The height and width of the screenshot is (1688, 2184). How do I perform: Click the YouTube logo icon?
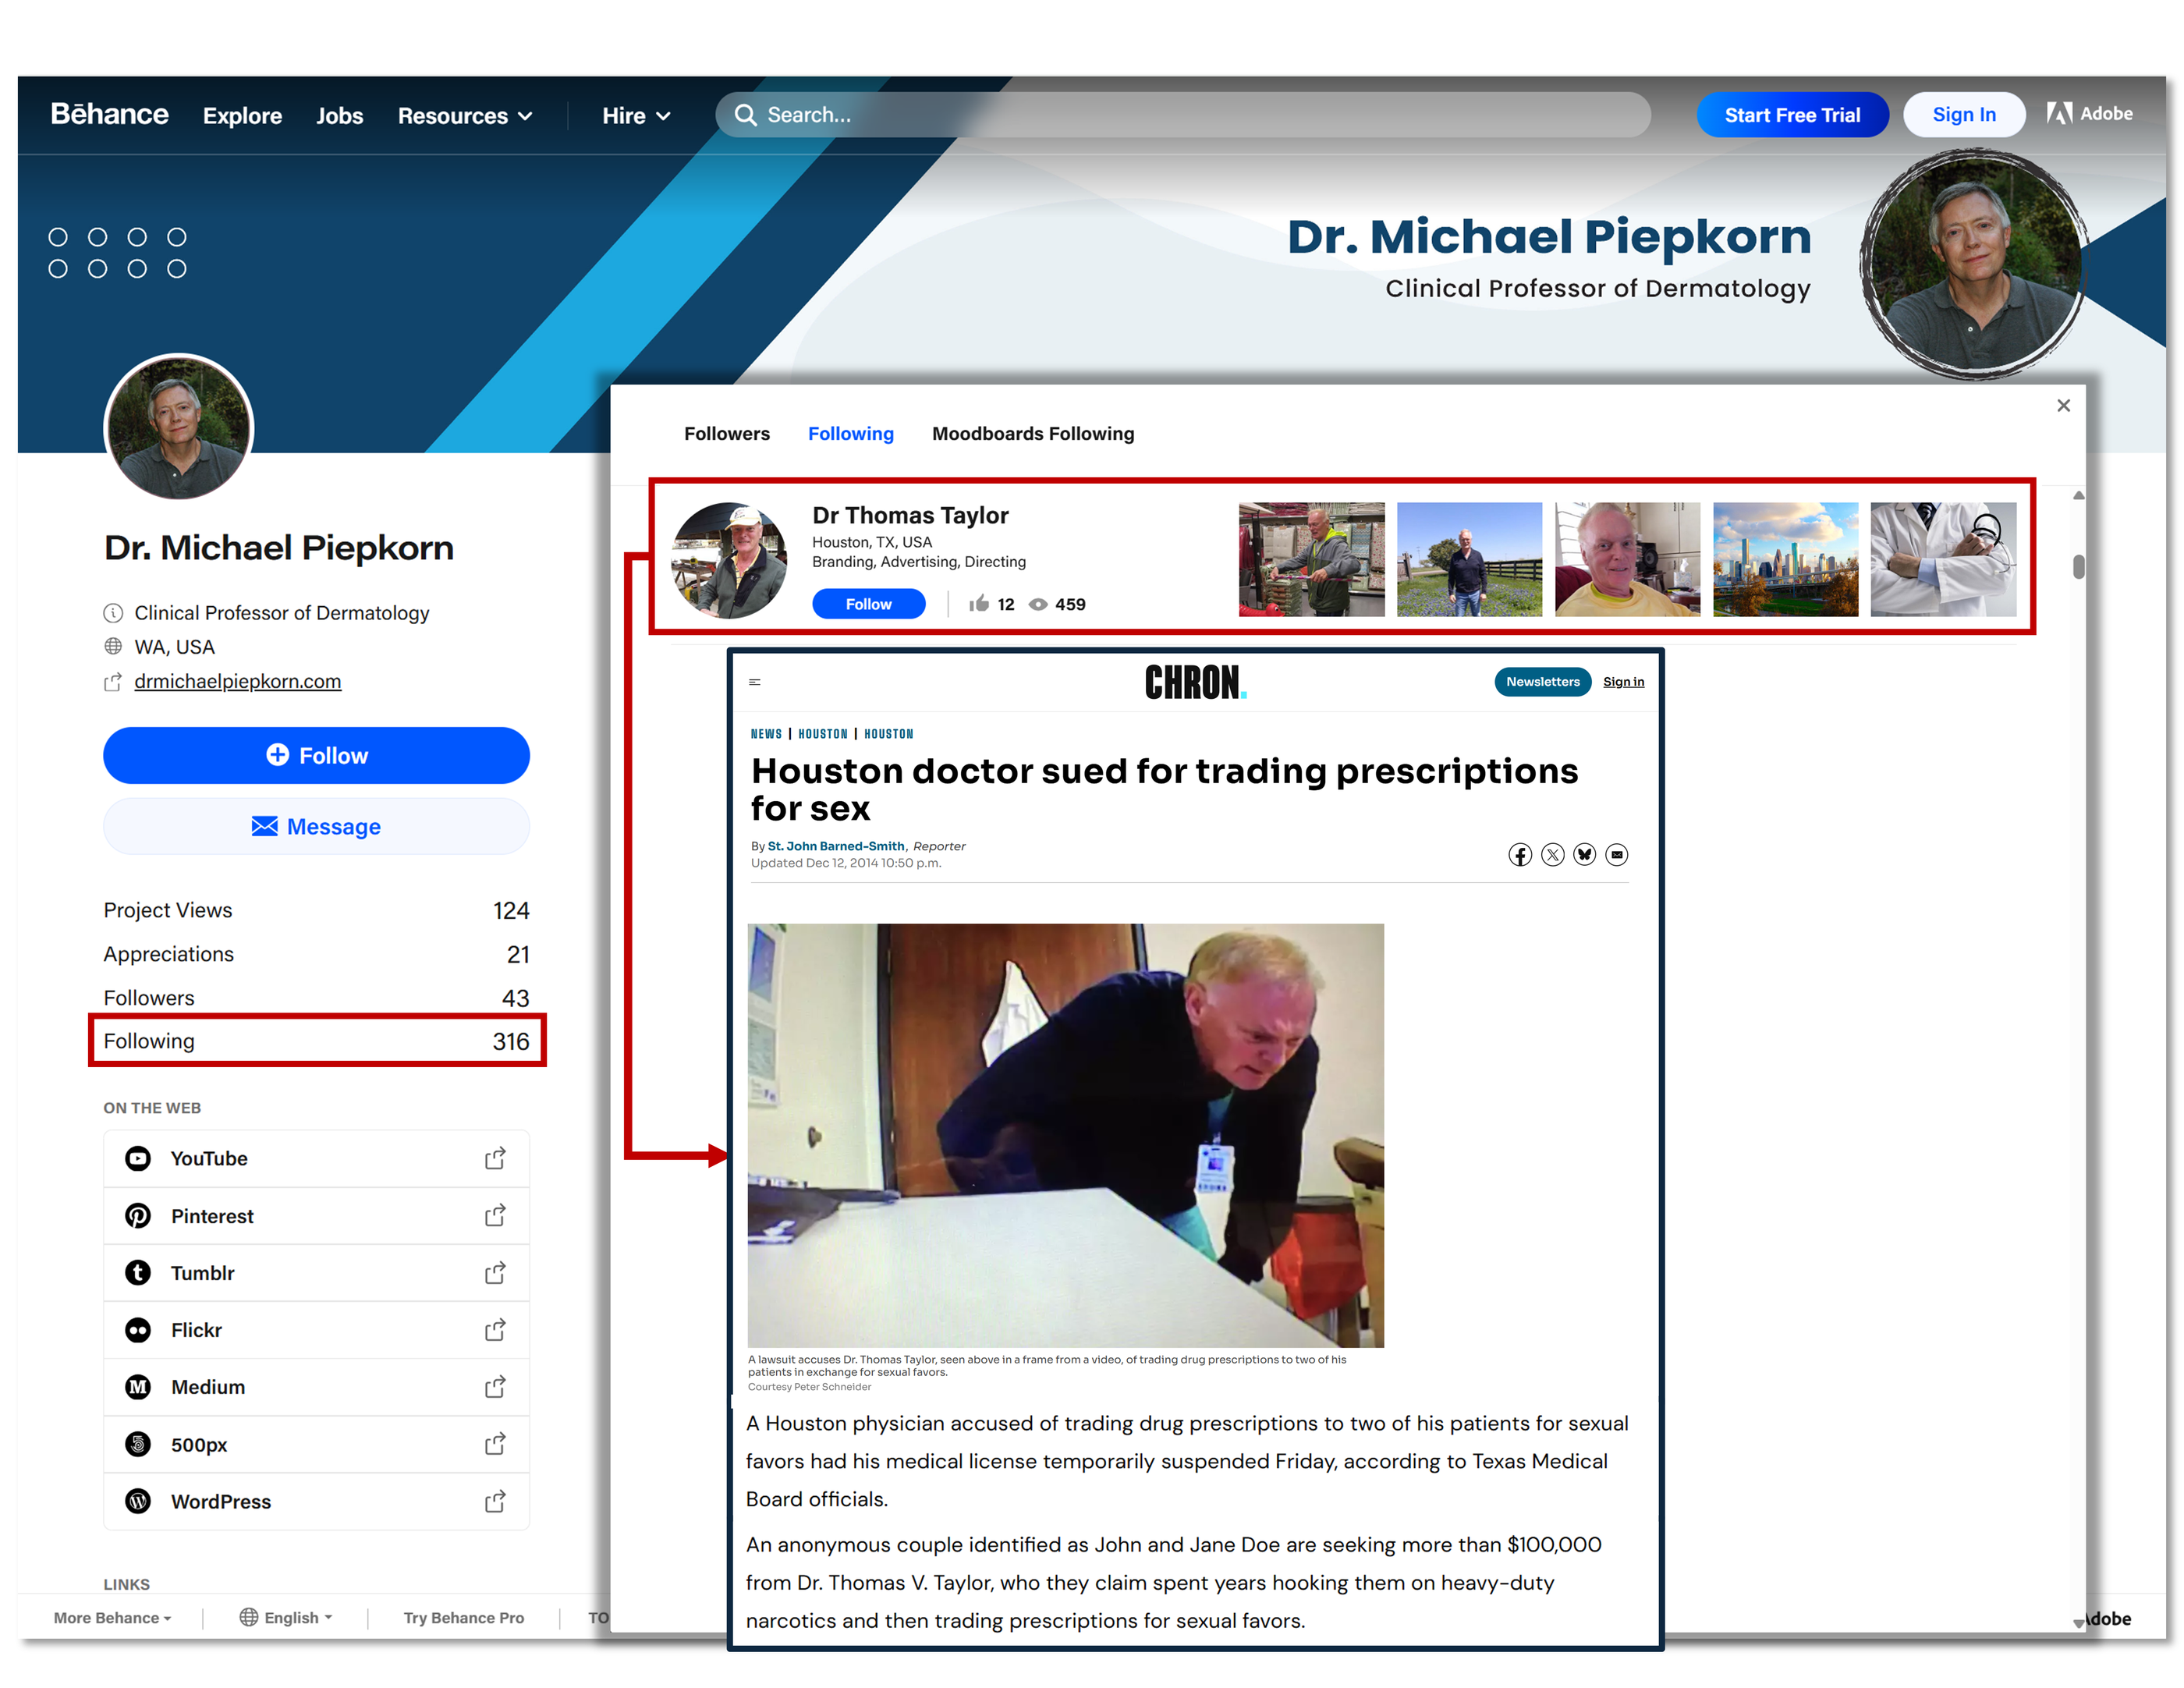pyautogui.click(x=138, y=1158)
